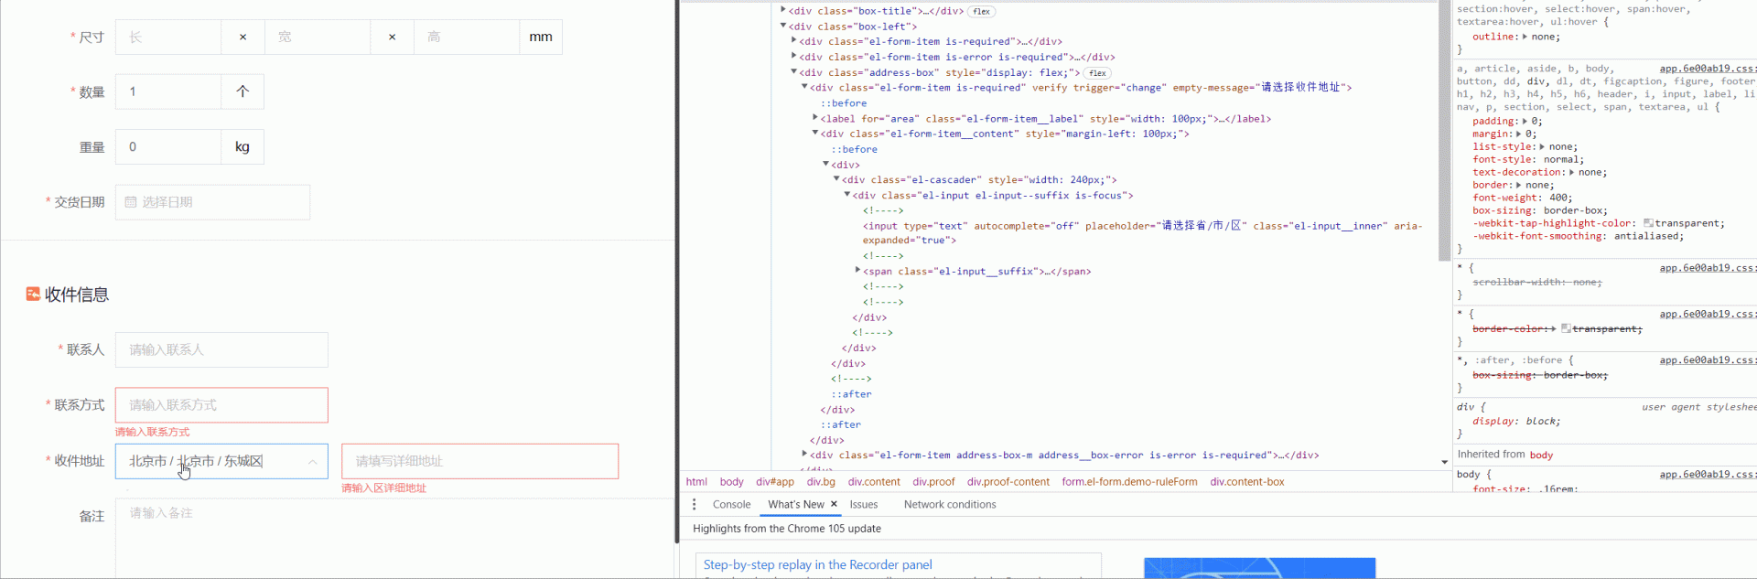Viewport: 1757px width, 579px height.
Task: Select html in the breadcrumb
Action: point(696,482)
